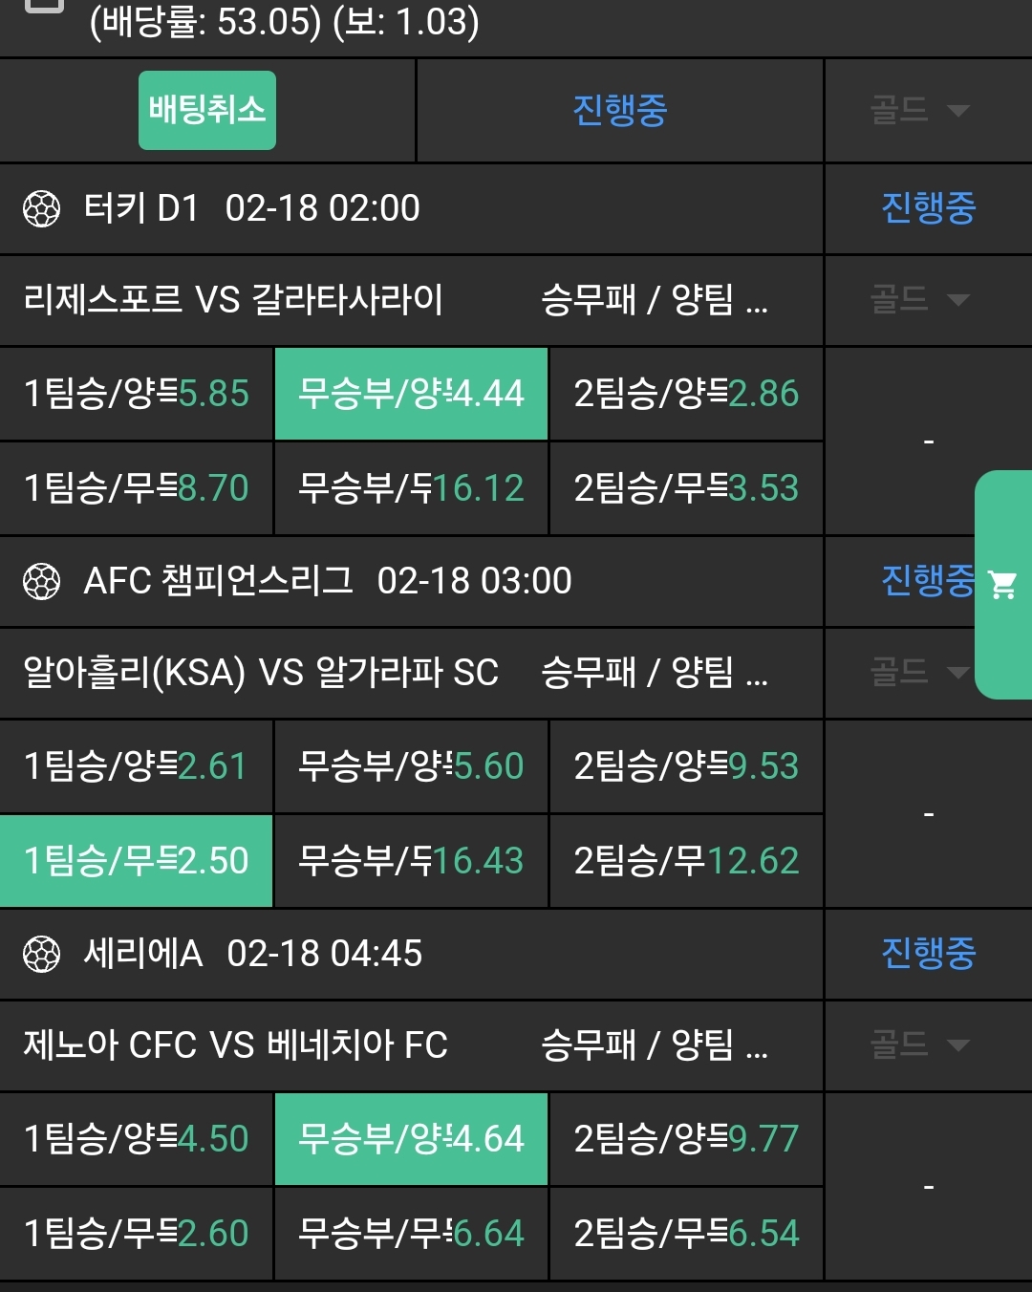
Task: Open the 골드 dropdown next to 배팅취소
Action: pyautogui.click(x=918, y=111)
